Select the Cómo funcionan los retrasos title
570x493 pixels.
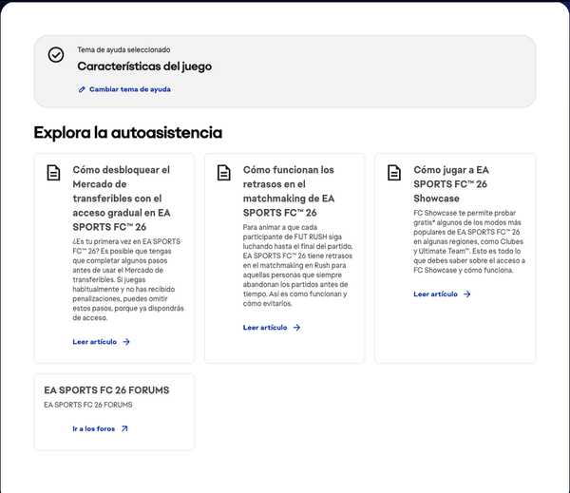click(289, 191)
